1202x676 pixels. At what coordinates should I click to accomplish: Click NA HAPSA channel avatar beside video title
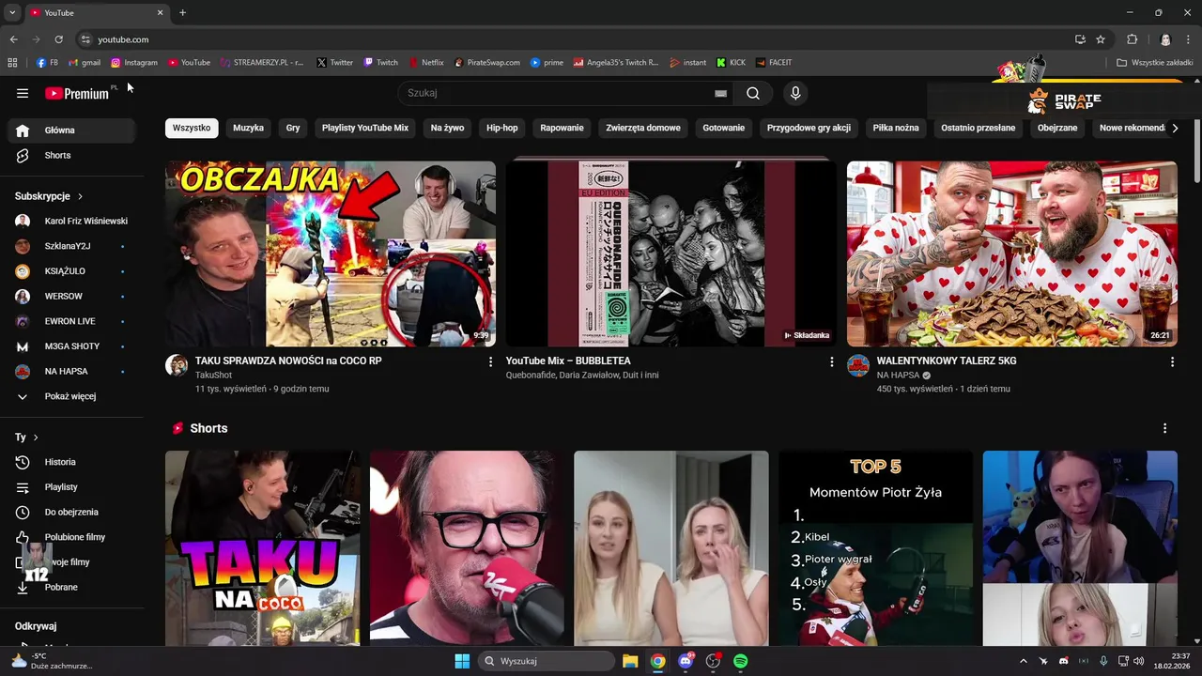[858, 365]
